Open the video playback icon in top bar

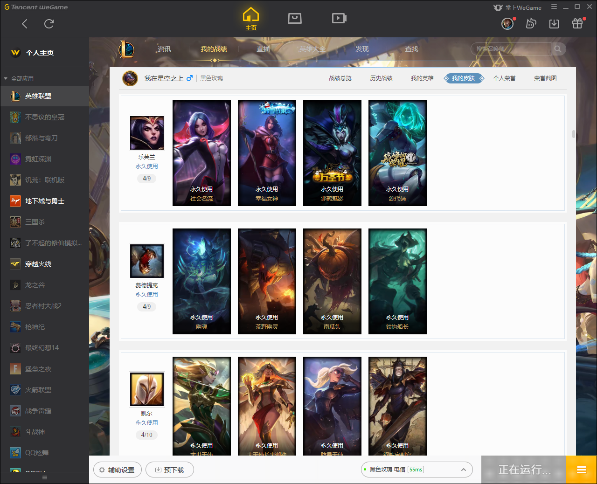coord(339,18)
